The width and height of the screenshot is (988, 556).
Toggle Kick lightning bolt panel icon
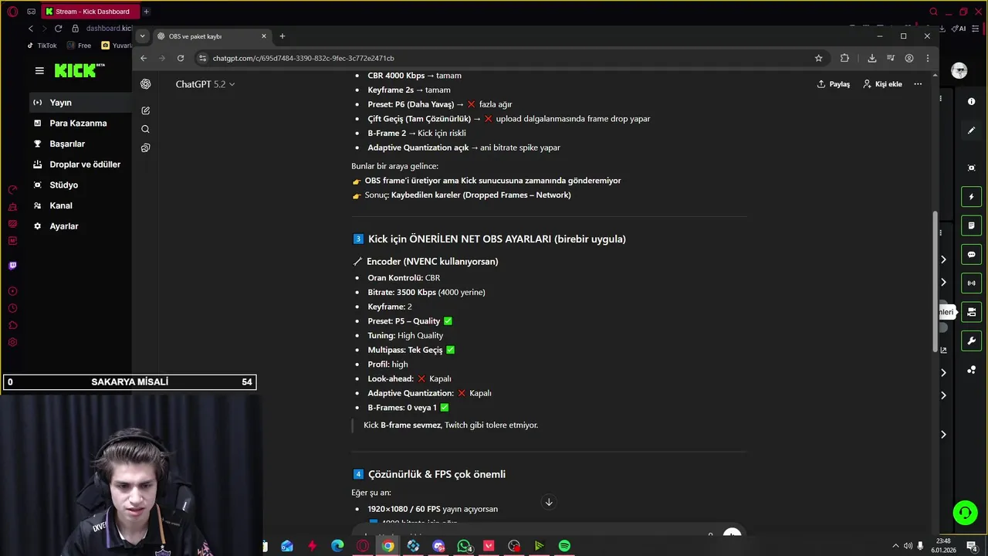972,197
